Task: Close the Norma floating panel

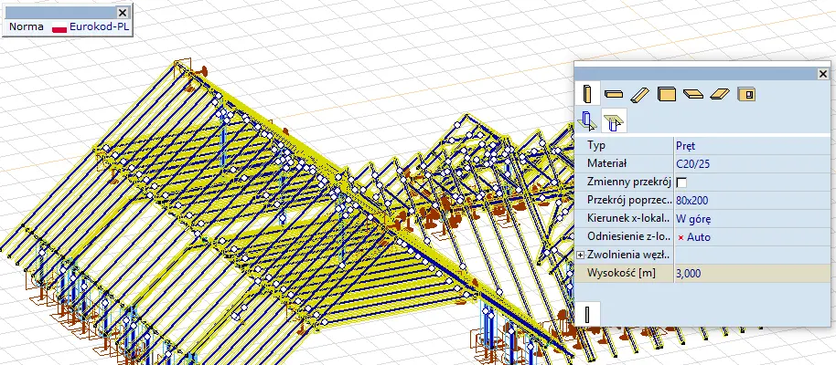Action: [x=123, y=10]
